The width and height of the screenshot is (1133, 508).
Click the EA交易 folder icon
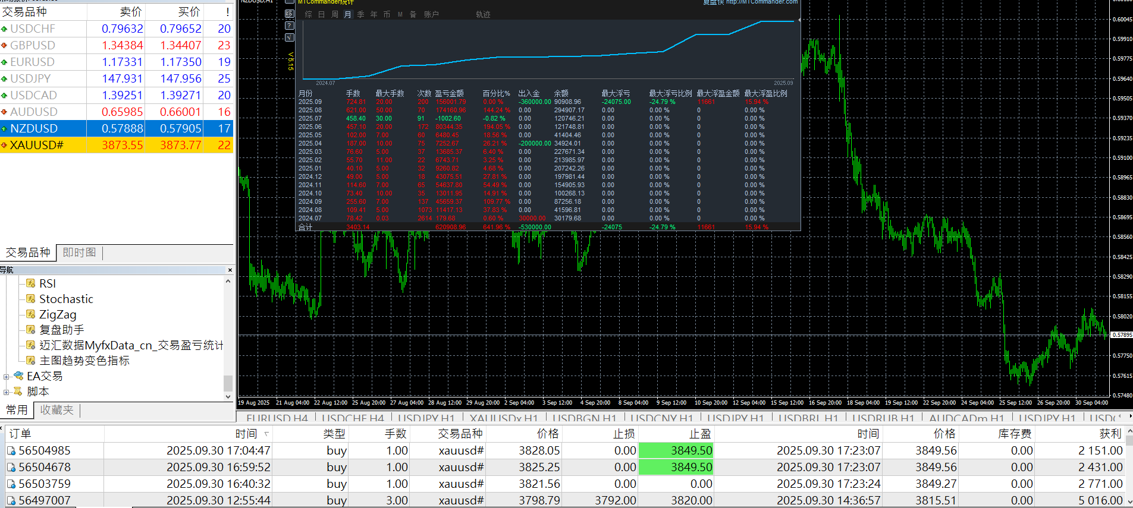click(x=18, y=376)
